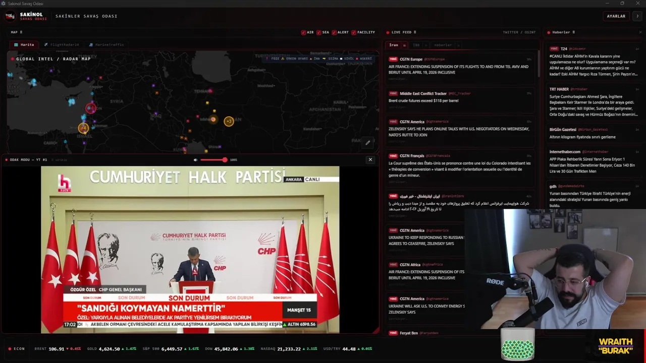Click the SİVİL legend item
Image resolution: width=646 pixels, height=363 pixels.
347,58
